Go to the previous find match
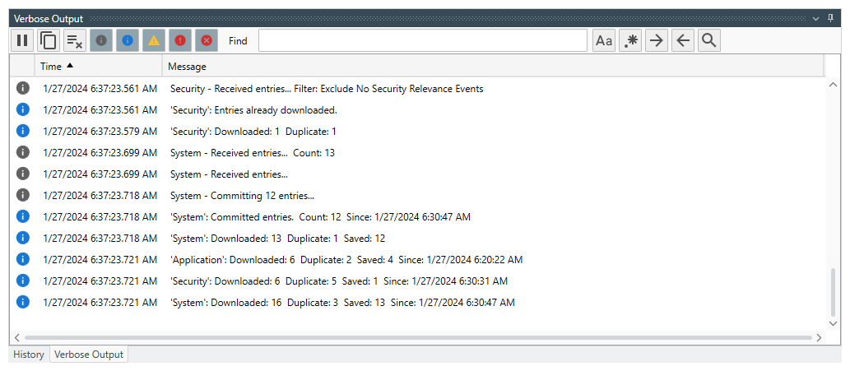This screenshot has height=371, width=850. coord(682,40)
